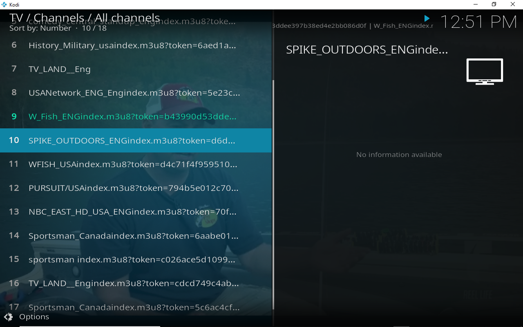Click the Kodi logo in title bar

point(4,4)
